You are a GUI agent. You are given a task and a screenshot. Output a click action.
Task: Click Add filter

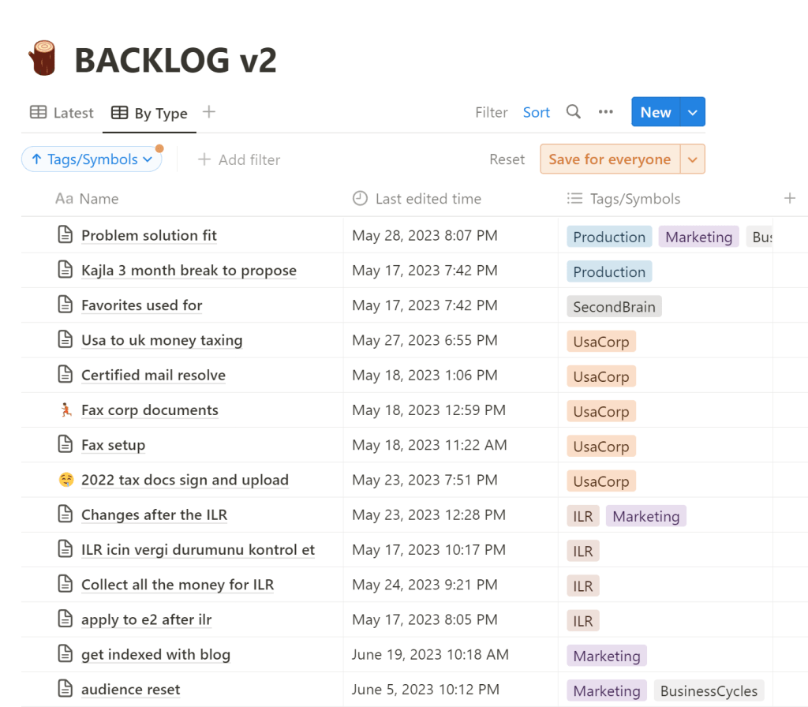click(239, 159)
